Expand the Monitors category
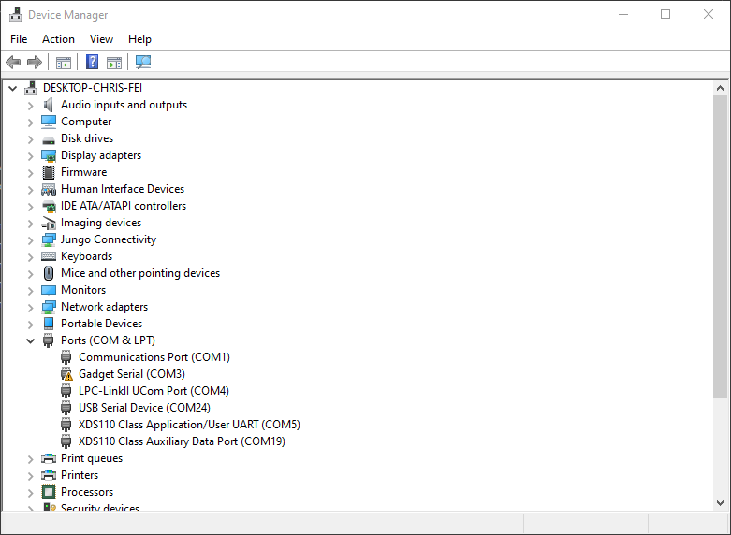This screenshot has height=535, width=731. pyautogui.click(x=30, y=291)
